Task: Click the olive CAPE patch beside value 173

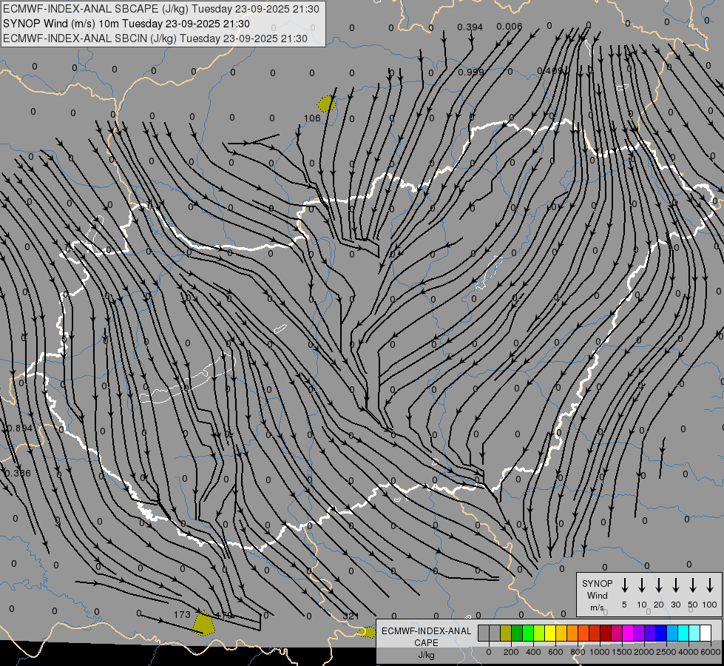Action: 203,623
